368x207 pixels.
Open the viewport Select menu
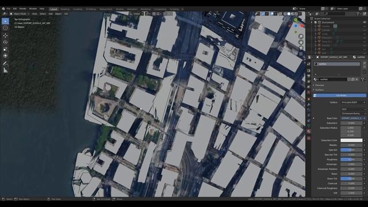tap(43, 14)
